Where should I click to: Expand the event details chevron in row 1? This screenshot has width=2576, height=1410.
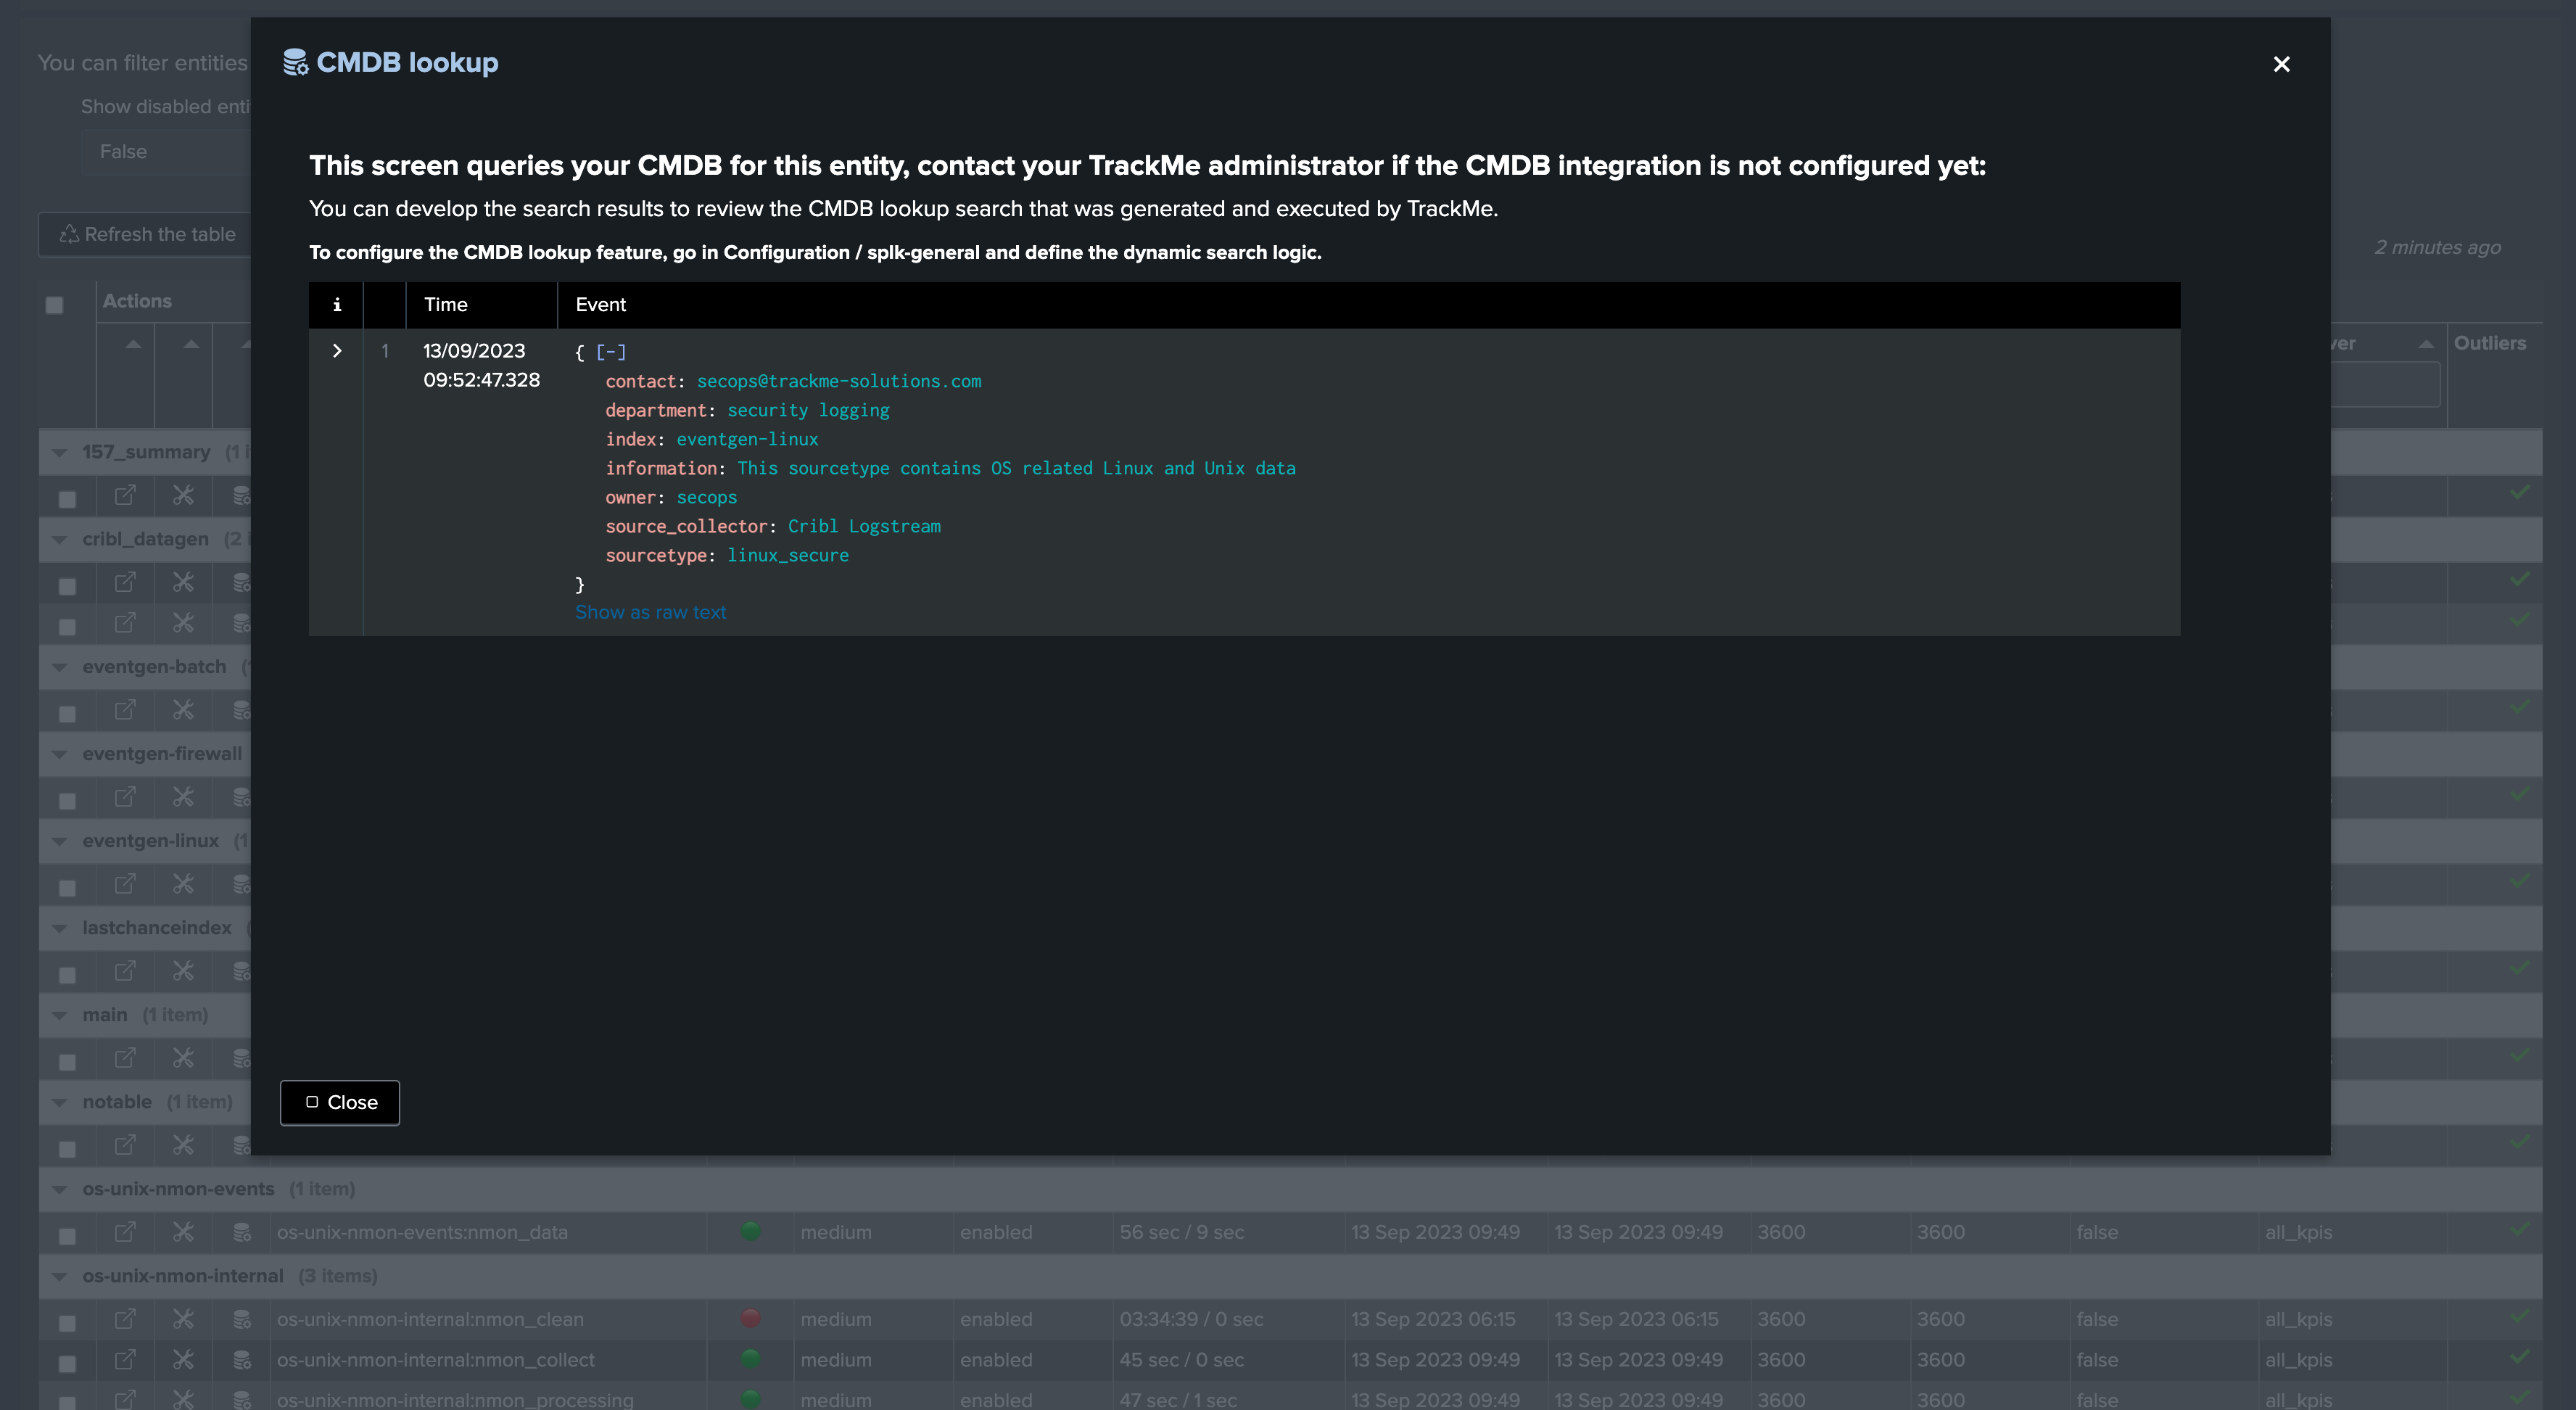337,351
